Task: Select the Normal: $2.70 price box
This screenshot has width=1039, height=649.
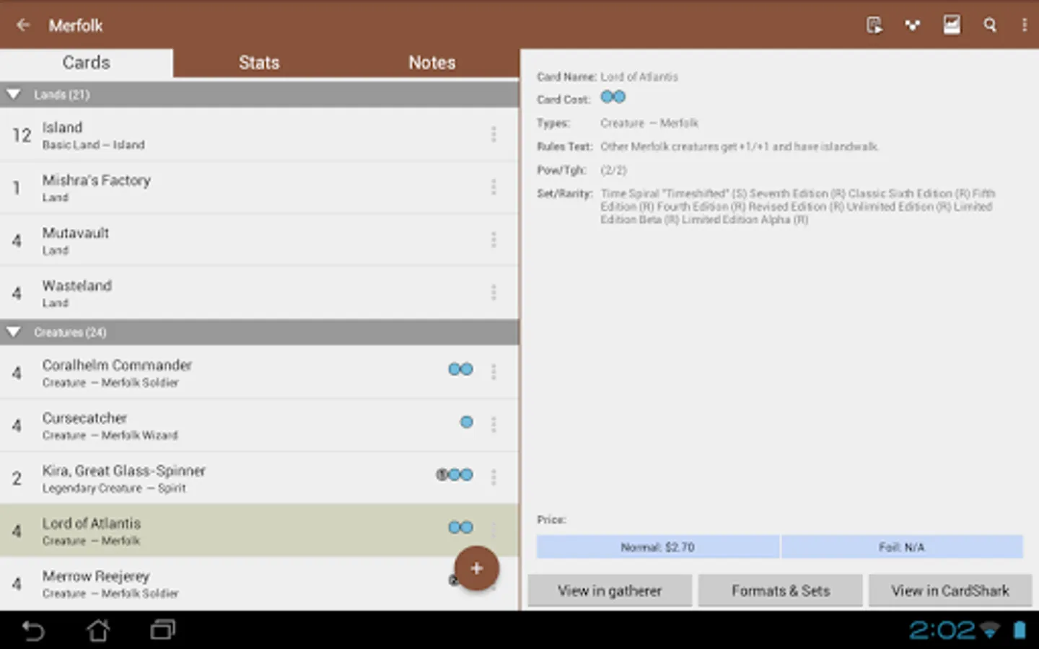Action: (x=657, y=547)
